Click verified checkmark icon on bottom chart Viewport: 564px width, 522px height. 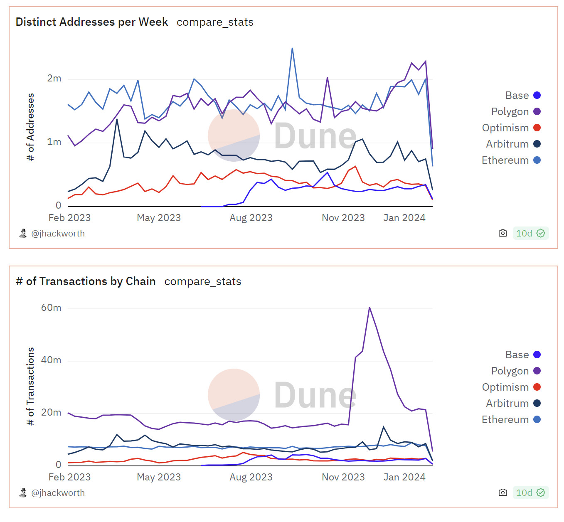pos(541,492)
